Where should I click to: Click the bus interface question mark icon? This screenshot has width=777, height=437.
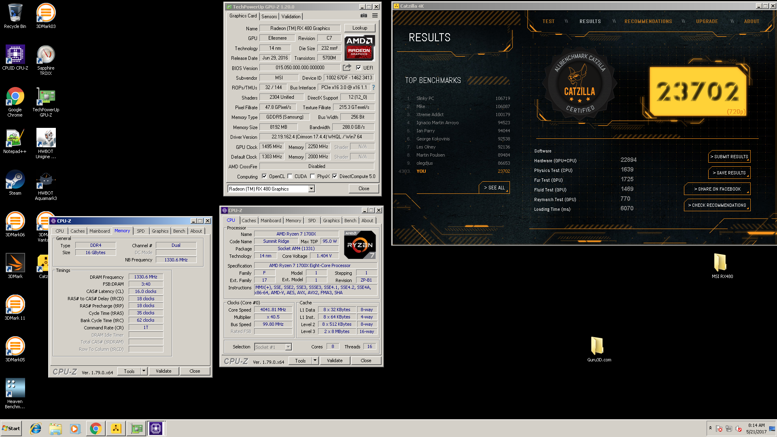(x=373, y=87)
